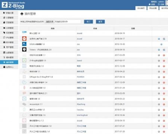The width and height of the screenshot is (168, 134).
Task: Click the blue 提交 submit button
Action: [x=88, y=22]
